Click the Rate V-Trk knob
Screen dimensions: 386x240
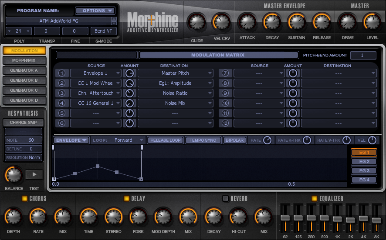346,140
